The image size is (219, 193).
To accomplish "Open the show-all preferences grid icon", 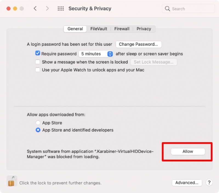I will [x=61, y=9].
